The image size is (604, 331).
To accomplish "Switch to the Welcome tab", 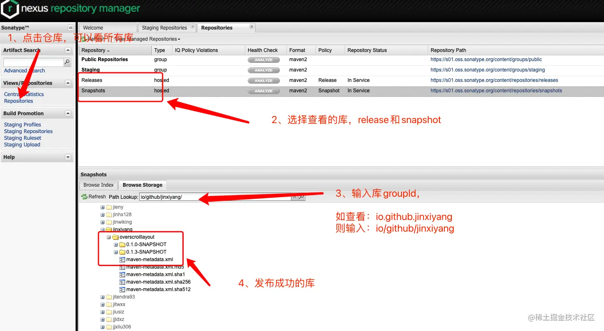I will point(108,28).
